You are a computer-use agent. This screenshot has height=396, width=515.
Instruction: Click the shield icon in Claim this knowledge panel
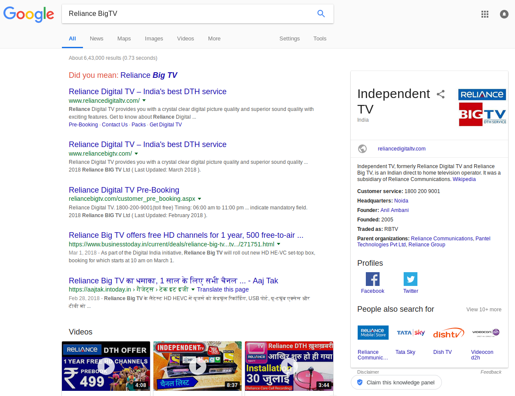[360, 383]
